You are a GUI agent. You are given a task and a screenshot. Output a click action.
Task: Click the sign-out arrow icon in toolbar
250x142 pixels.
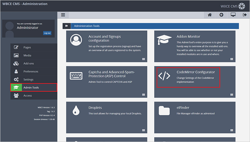[x=245, y=15]
